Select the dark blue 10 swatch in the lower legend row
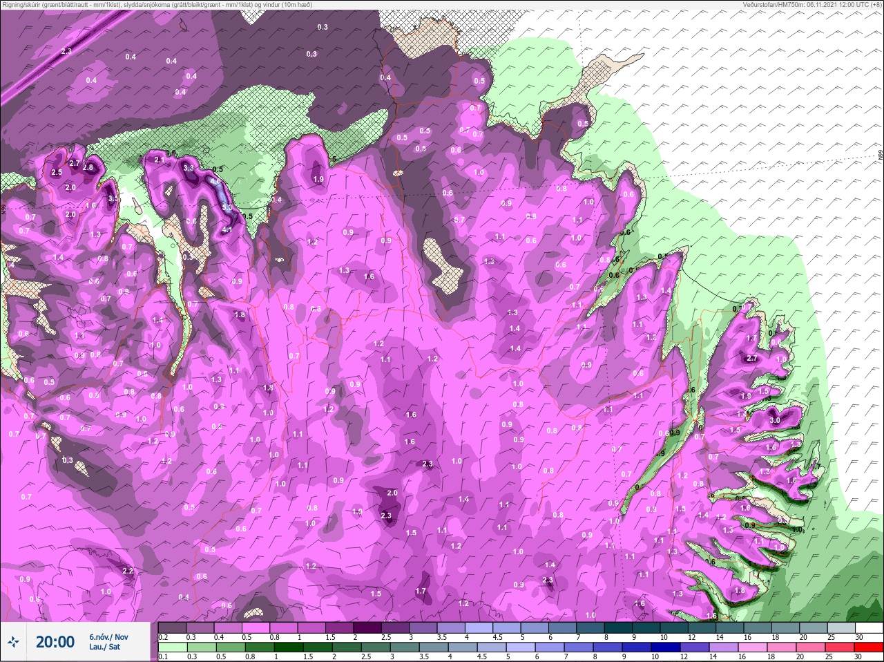884x662 pixels. (665, 647)
